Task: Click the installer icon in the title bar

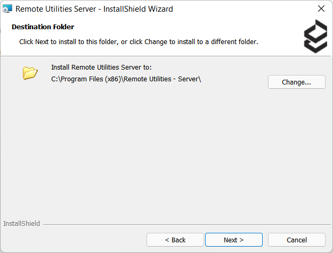Action: pos(7,9)
